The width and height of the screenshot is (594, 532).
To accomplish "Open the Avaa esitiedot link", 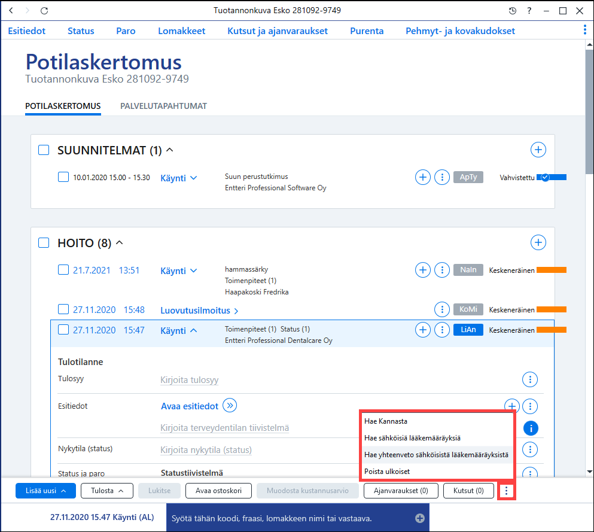I will [x=190, y=406].
